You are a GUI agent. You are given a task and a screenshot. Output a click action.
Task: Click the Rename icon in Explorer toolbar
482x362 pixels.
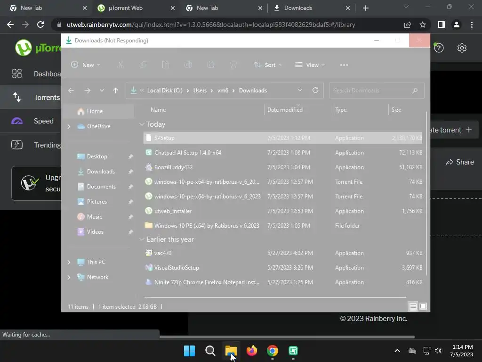pyautogui.click(x=188, y=65)
